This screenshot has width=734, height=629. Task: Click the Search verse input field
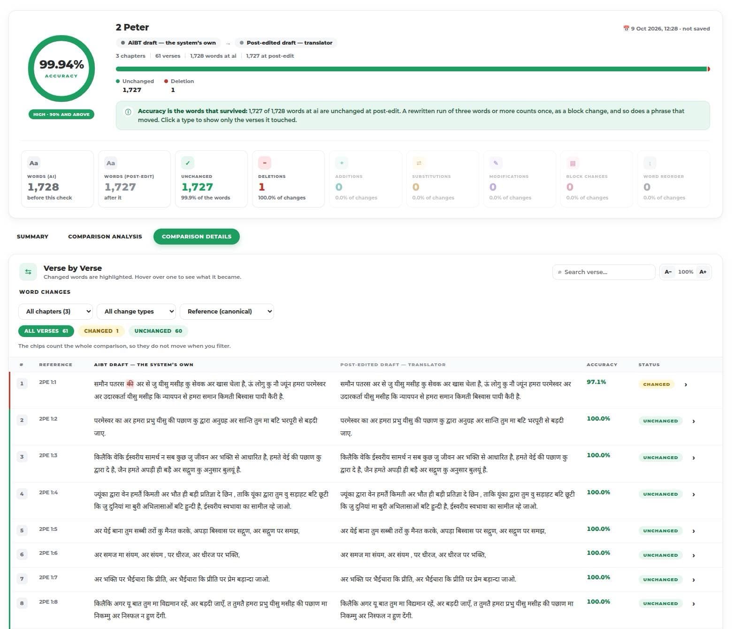point(604,272)
